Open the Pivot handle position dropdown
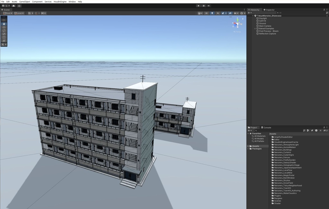Screen dimensions: 329x209 click(8, 13)
